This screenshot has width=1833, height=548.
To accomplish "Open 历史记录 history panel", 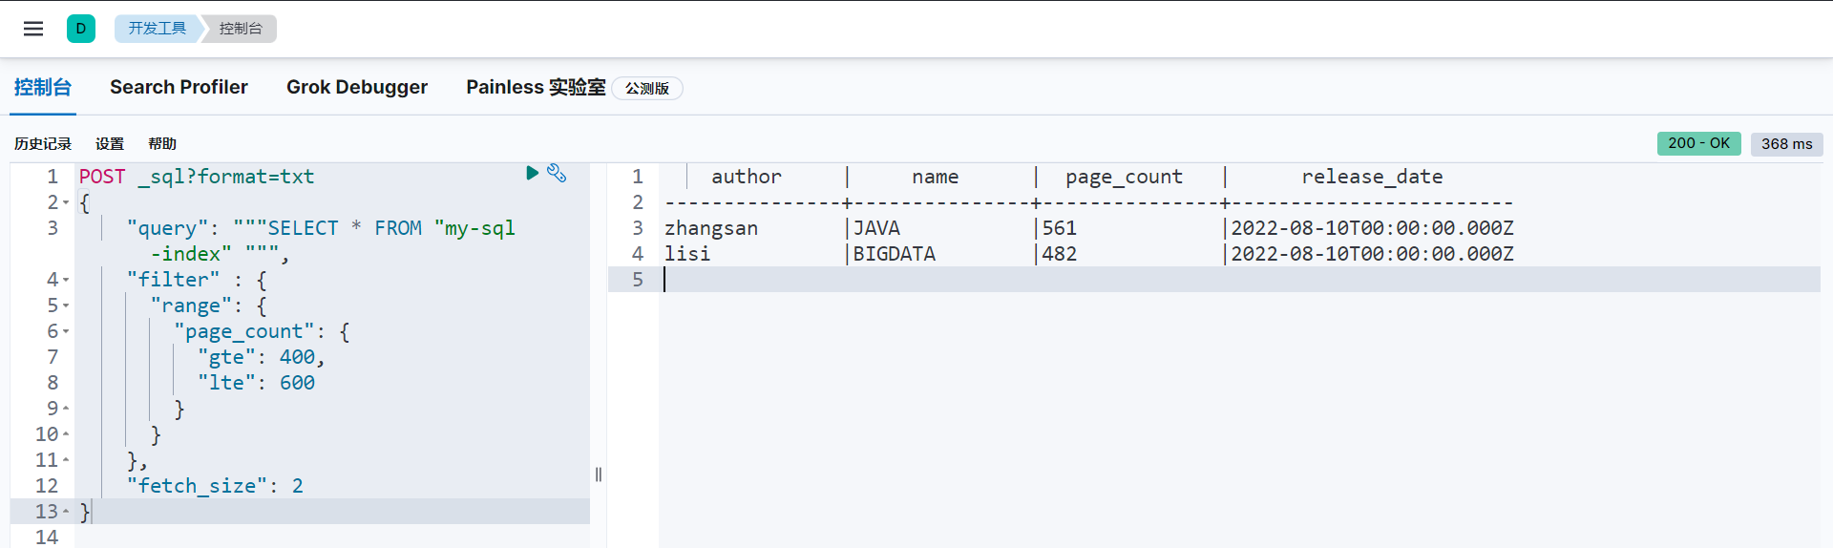I will [x=43, y=143].
